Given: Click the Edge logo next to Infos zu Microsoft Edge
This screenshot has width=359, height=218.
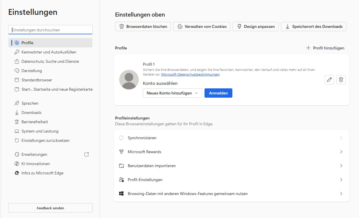Looking at the screenshot, I should coord(17,173).
